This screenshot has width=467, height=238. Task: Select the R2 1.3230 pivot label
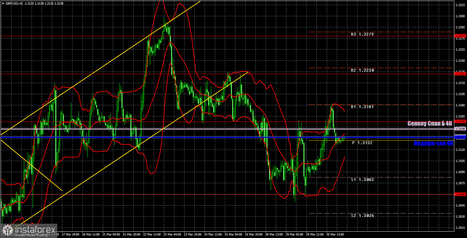point(362,70)
